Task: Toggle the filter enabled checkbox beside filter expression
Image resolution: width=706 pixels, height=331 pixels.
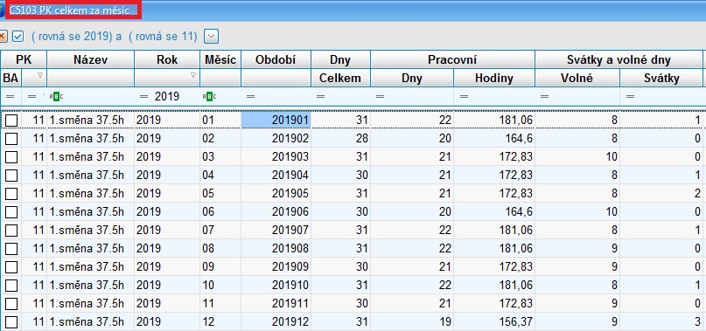Action: (17, 37)
